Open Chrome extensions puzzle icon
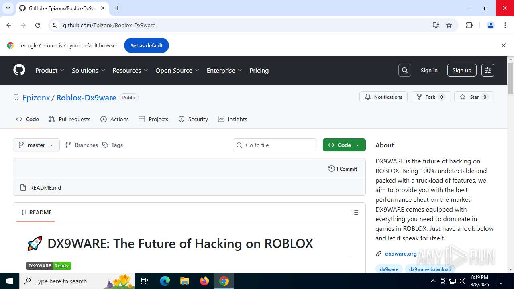514x289 pixels. (469, 25)
